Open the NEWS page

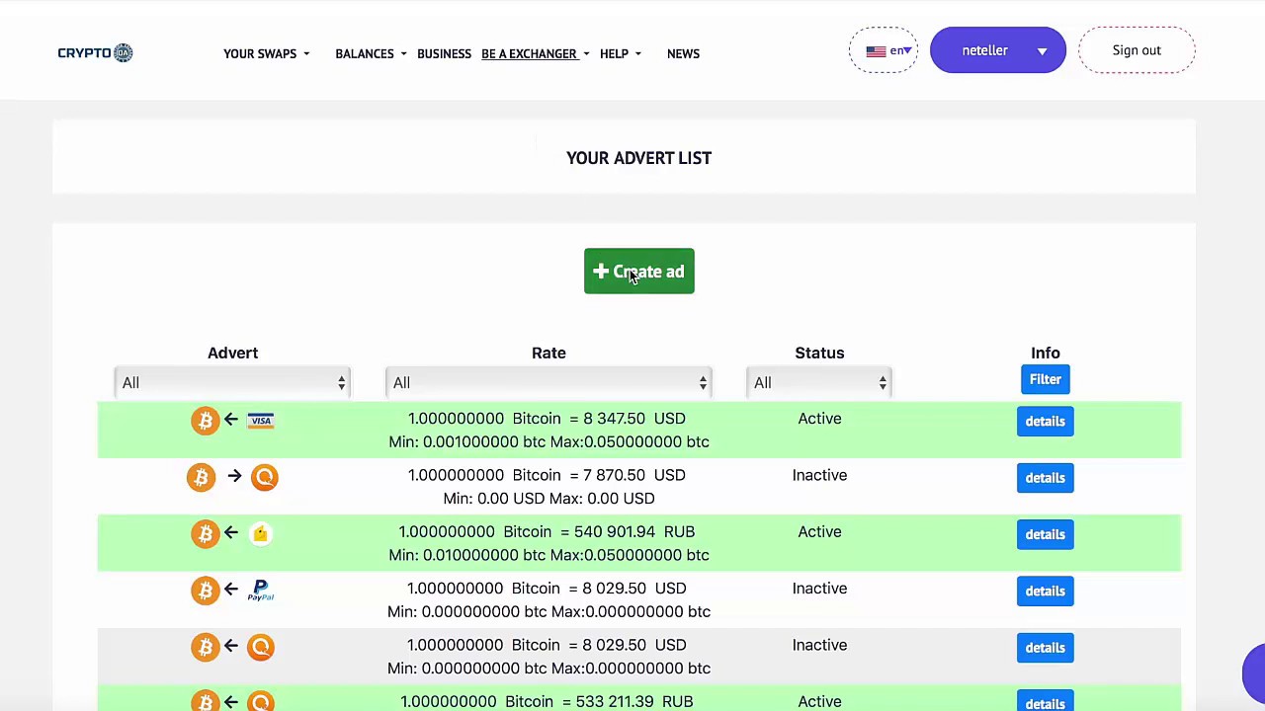pyautogui.click(x=683, y=53)
